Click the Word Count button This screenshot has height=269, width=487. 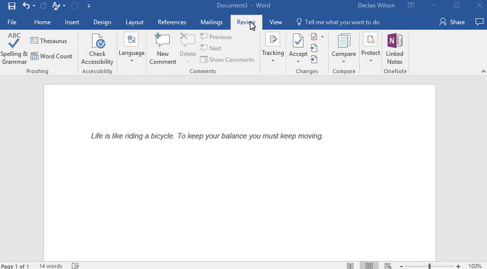pyautogui.click(x=52, y=56)
